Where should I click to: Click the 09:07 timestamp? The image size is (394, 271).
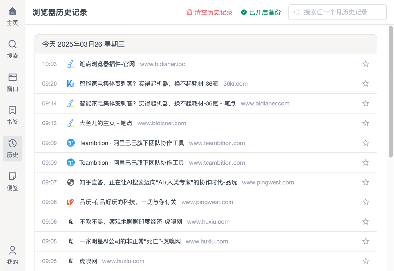point(50,182)
